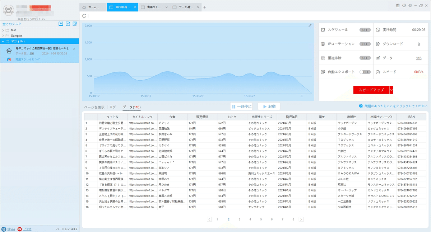Click the 作者 column header
Image resolution: width=431 pixels, height=232 pixels.
click(x=172, y=117)
